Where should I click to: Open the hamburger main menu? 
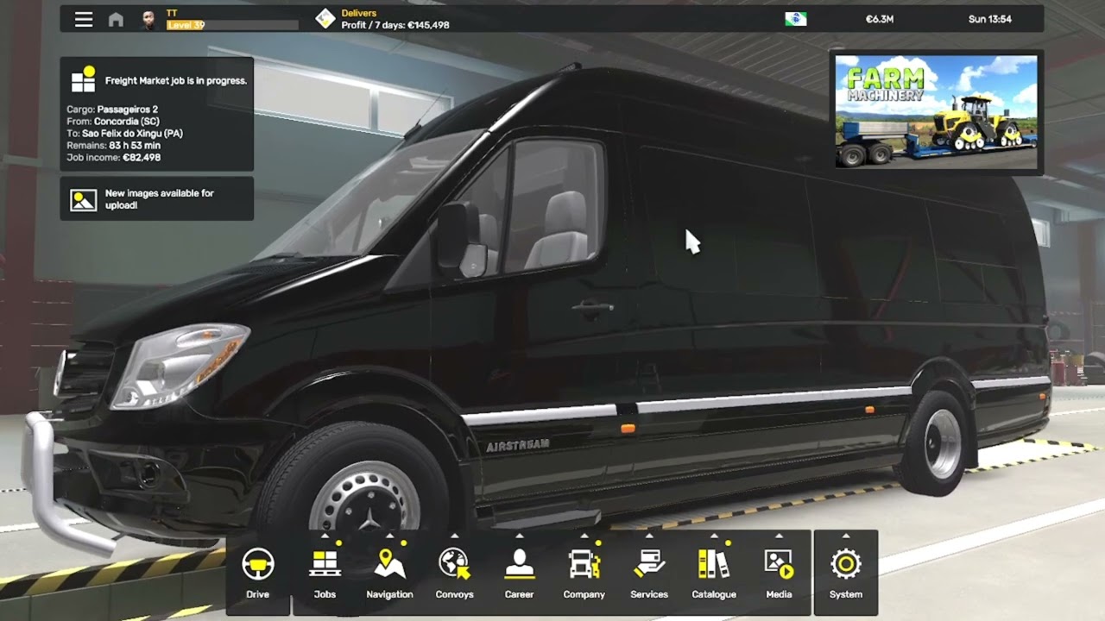84,19
